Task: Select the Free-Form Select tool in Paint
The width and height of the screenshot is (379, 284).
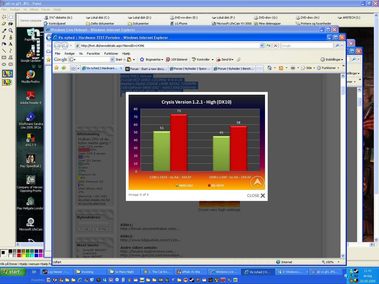Action: pos(4,17)
